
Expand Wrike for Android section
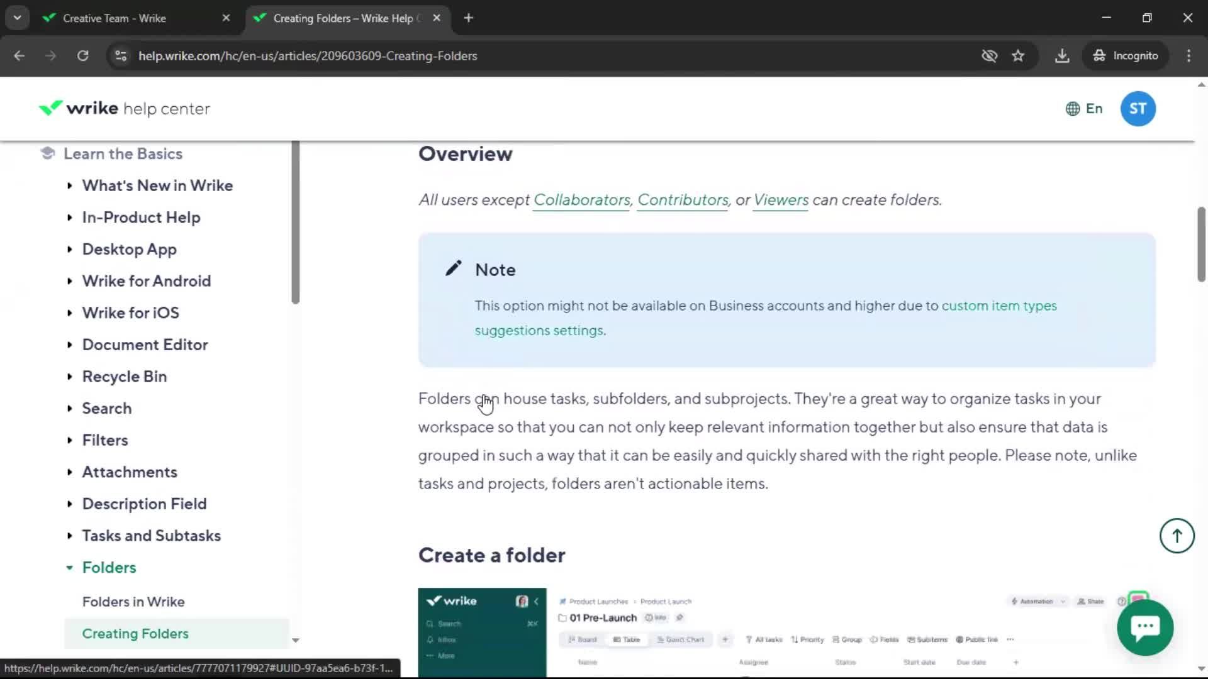coord(146,281)
